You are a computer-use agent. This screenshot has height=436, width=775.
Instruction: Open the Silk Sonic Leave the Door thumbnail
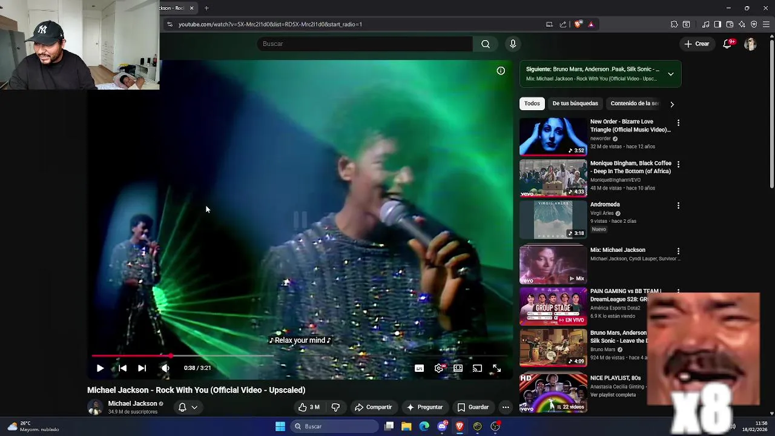point(553,348)
